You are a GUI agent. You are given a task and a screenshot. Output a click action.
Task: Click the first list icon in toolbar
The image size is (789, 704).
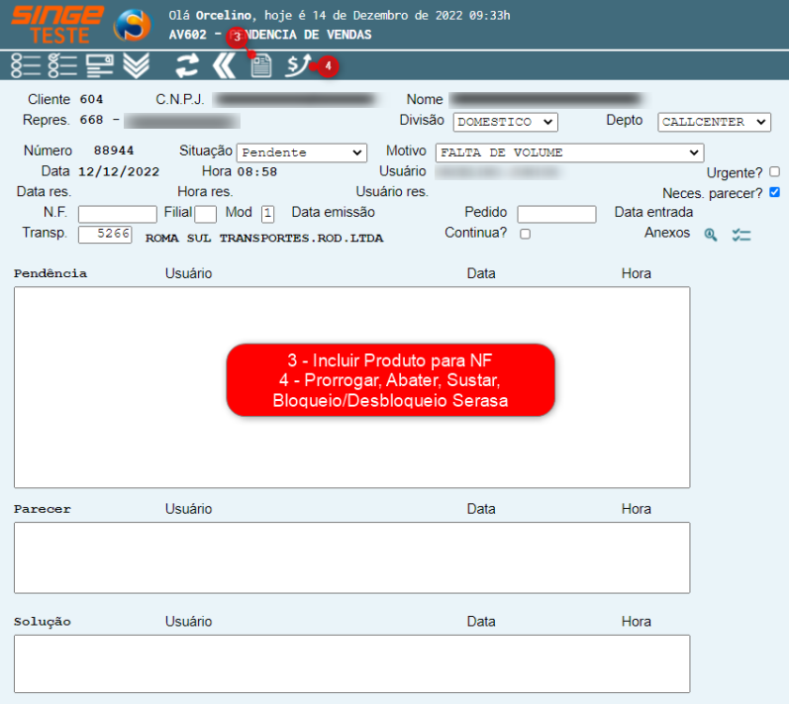point(26,66)
